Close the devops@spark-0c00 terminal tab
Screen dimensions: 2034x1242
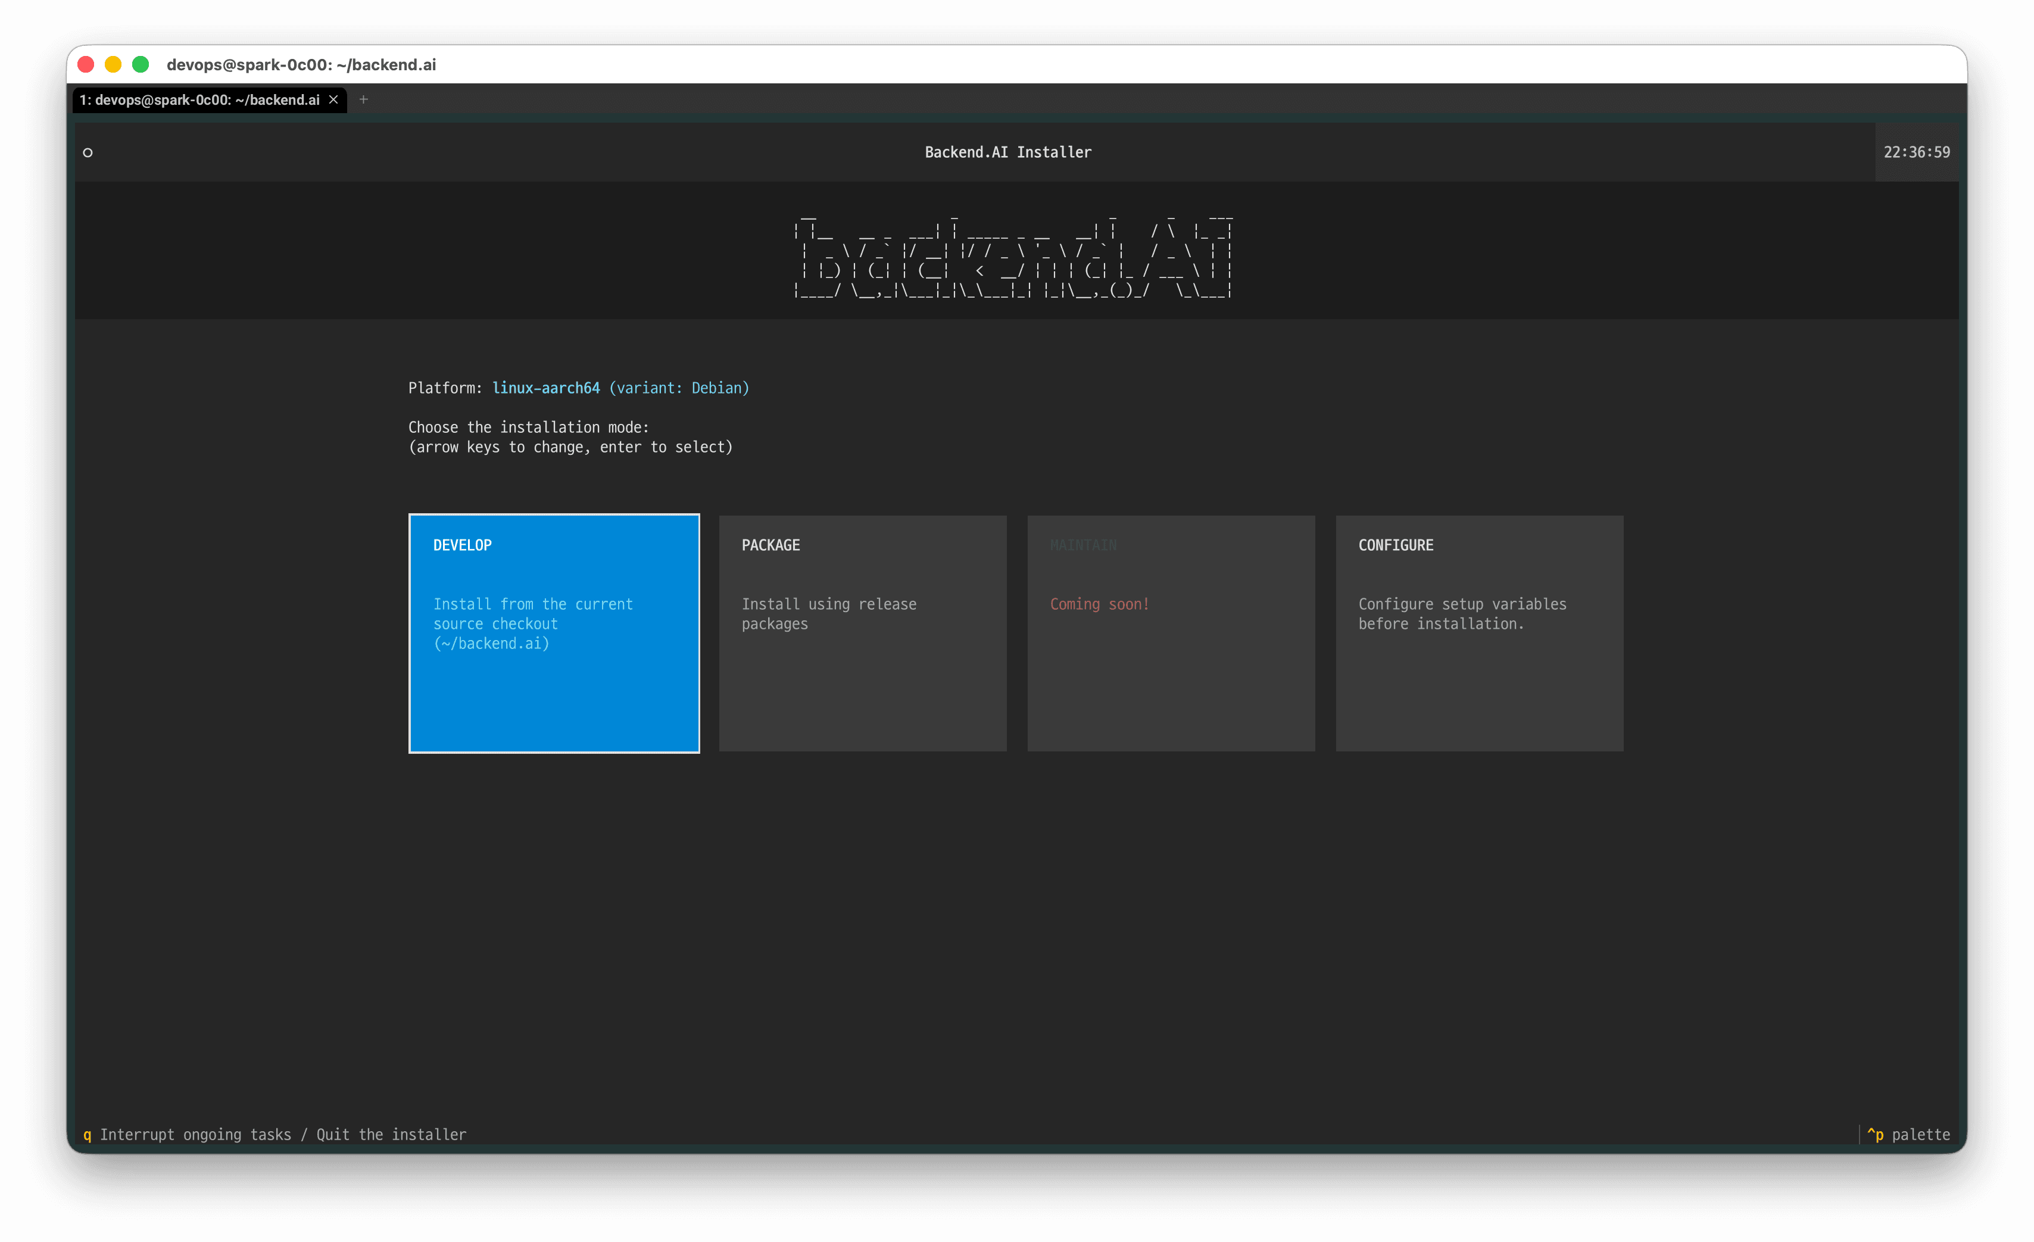coord(333,100)
